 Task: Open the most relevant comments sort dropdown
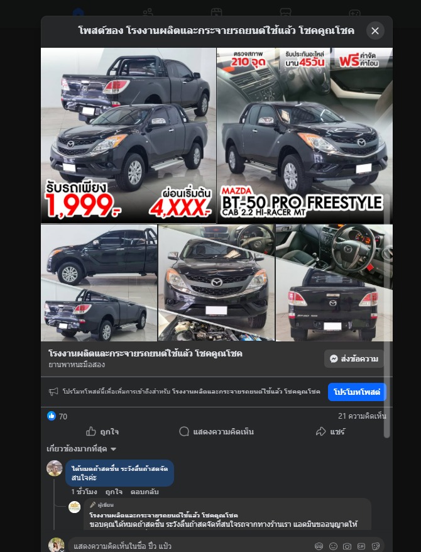tap(82, 449)
